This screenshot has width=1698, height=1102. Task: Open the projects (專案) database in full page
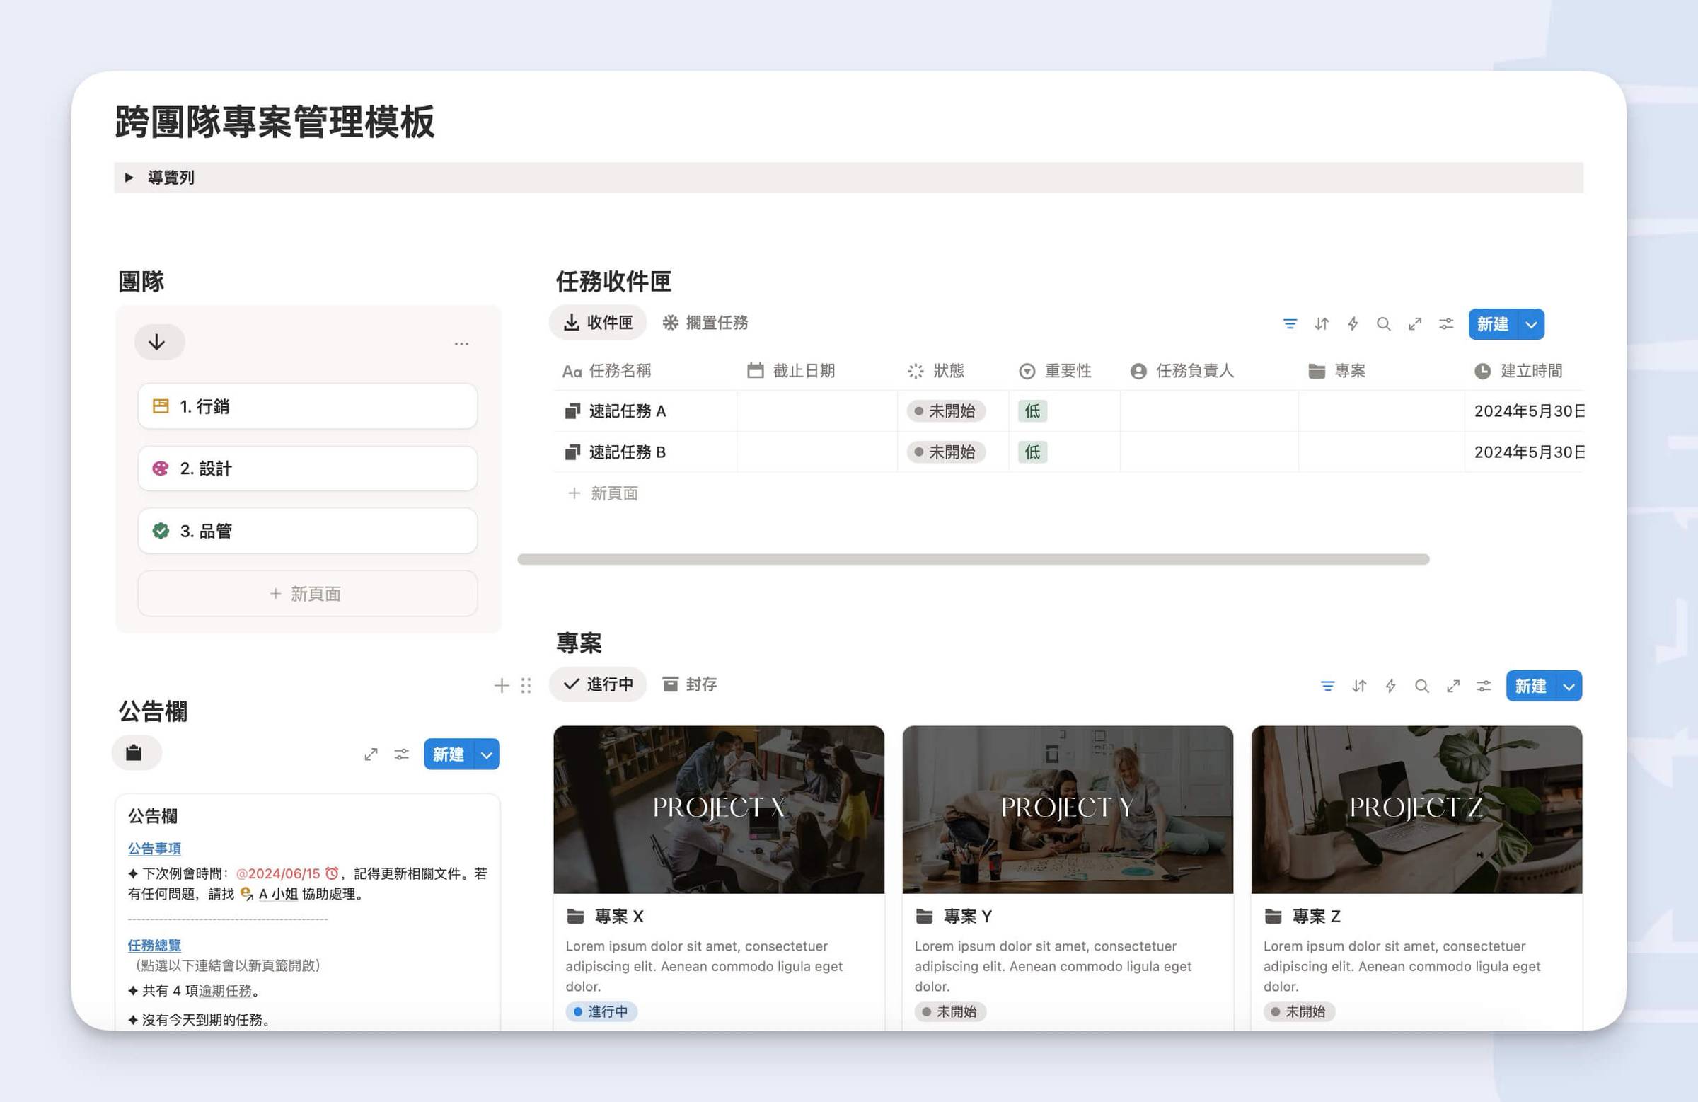point(1452,686)
